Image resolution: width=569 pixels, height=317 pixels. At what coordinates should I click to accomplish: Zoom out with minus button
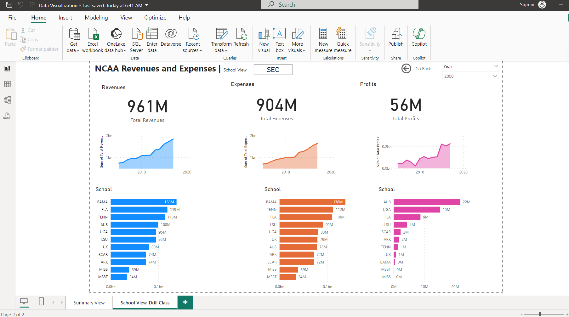pyautogui.click(x=521, y=314)
